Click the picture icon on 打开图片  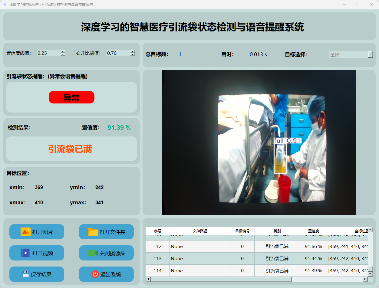pyautogui.click(x=25, y=232)
